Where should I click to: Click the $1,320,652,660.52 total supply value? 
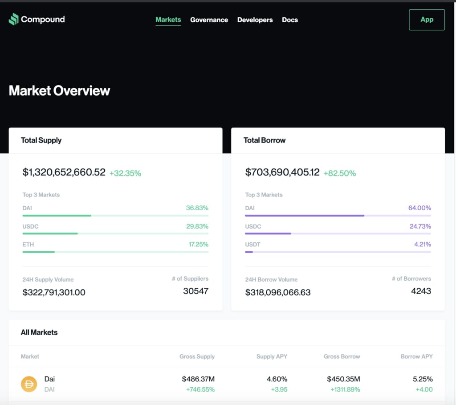64,172
